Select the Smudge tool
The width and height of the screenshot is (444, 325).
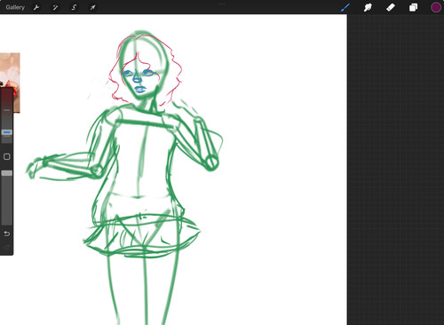tap(368, 7)
